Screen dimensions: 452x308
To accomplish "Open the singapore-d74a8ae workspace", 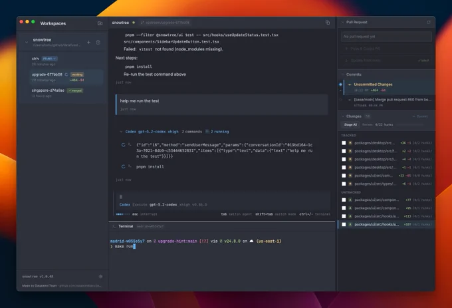I will point(66,93).
